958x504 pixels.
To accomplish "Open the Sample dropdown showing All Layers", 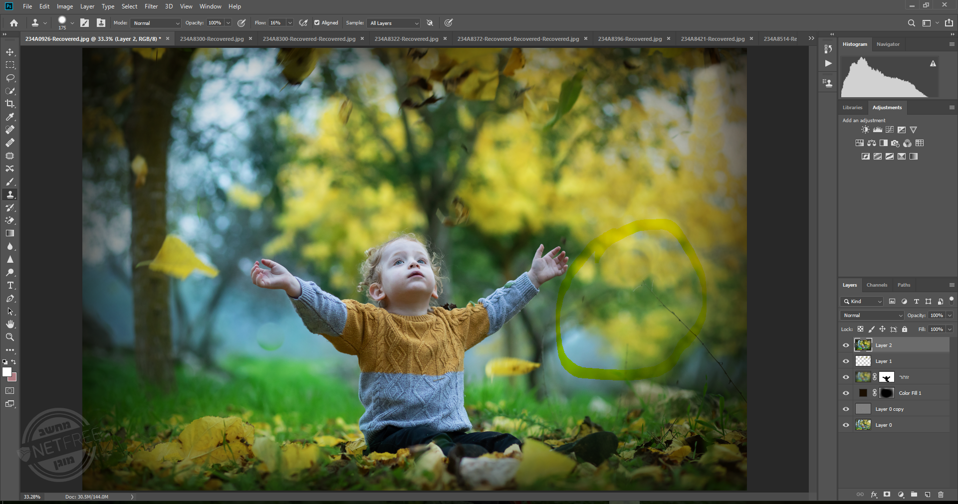I will [x=394, y=23].
